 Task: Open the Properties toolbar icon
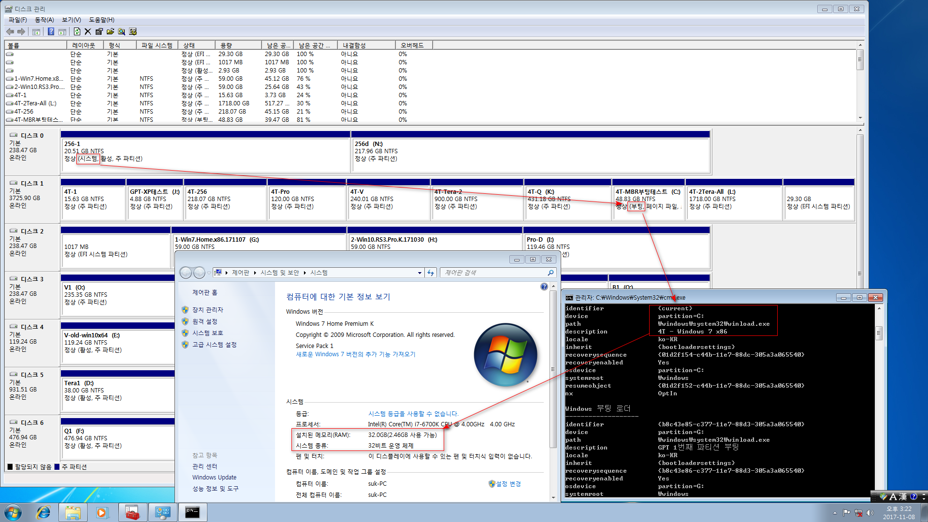99,31
